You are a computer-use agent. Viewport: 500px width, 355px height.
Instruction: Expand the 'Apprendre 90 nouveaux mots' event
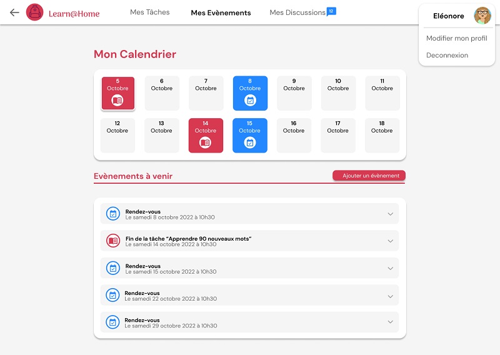(x=390, y=241)
